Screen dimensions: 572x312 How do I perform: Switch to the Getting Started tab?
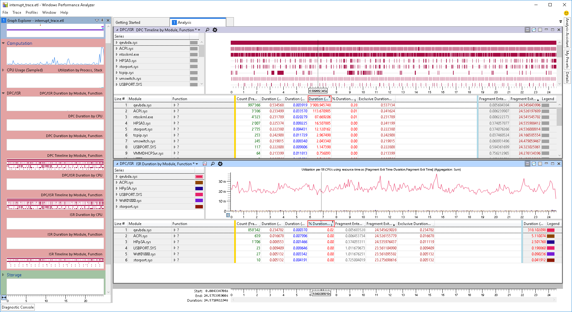(x=141, y=22)
